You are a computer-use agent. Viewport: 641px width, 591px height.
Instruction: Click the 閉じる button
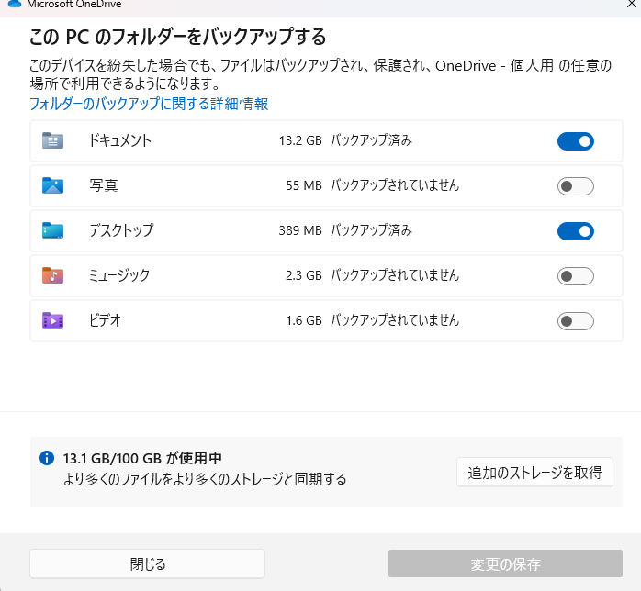[147, 563]
